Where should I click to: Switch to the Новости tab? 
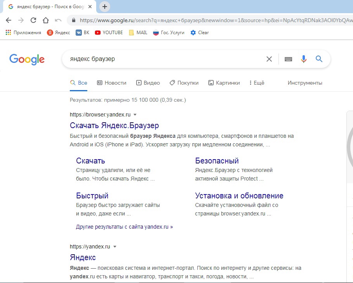pos(112,83)
